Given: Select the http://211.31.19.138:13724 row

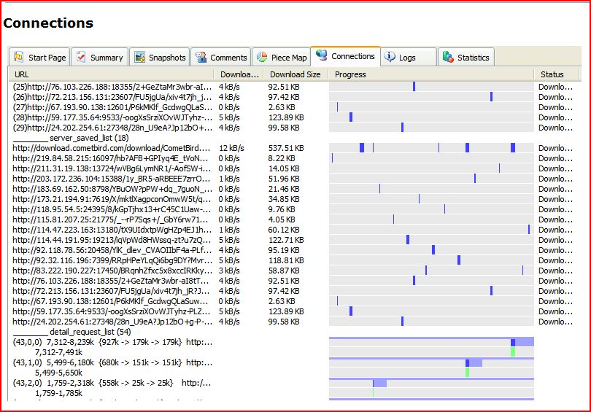Looking at the screenshot, I should (x=294, y=168).
